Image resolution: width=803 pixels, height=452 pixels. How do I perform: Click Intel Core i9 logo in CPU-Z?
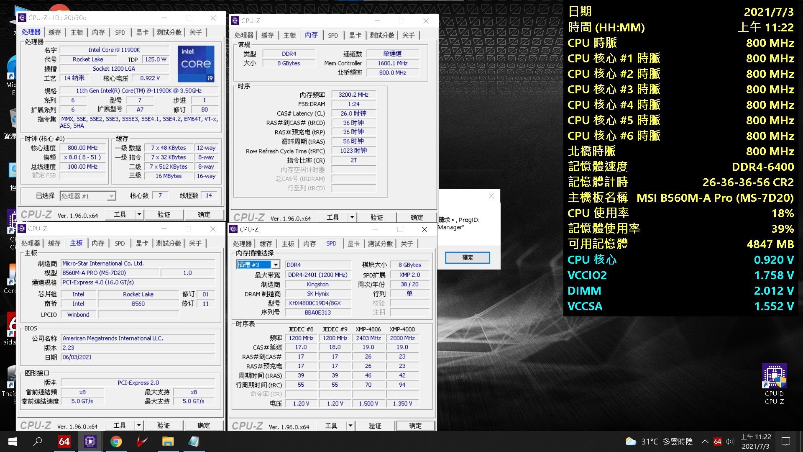(196, 64)
